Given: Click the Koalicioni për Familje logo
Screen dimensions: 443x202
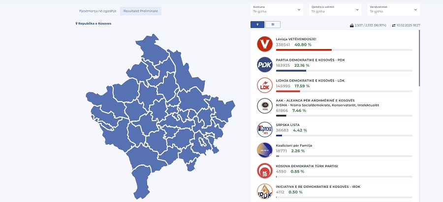Looking at the screenshot, I should tap(265, 150).
